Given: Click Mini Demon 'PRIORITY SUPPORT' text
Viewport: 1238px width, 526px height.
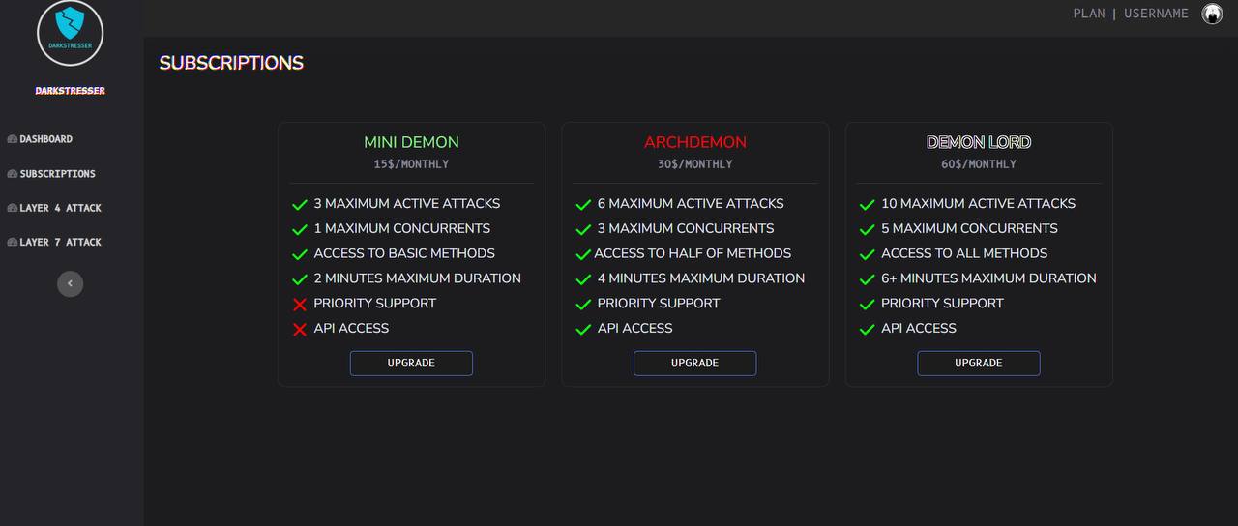Looking at the screenshot, I should [x=375, y=304].
